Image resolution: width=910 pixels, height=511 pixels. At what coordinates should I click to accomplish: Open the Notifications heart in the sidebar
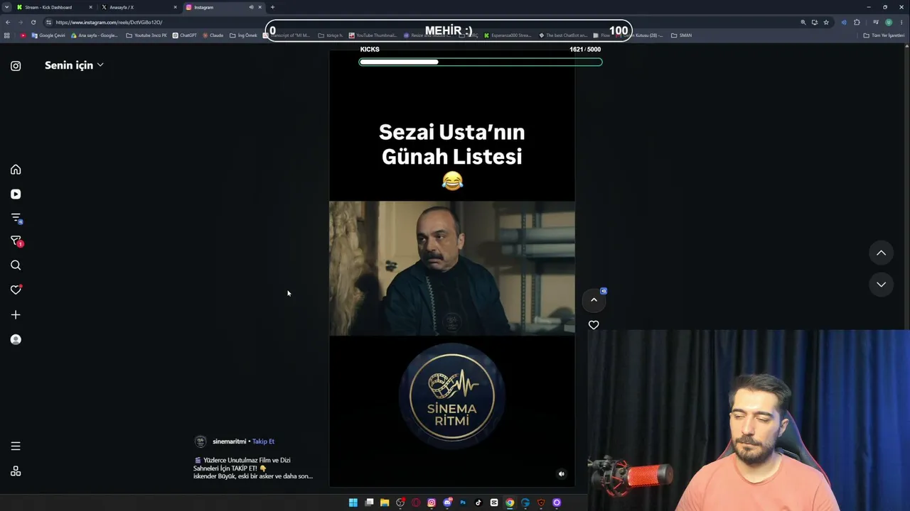click(16, 290)
